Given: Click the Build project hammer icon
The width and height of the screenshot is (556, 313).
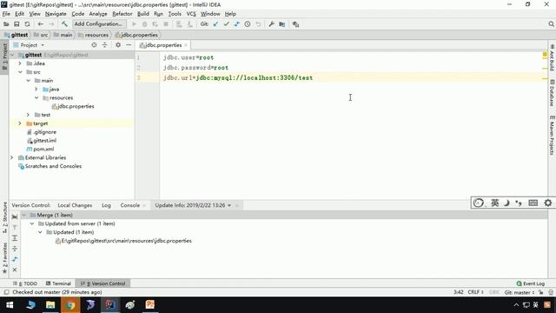Looking at the screenshot, I should click(64, 24).
